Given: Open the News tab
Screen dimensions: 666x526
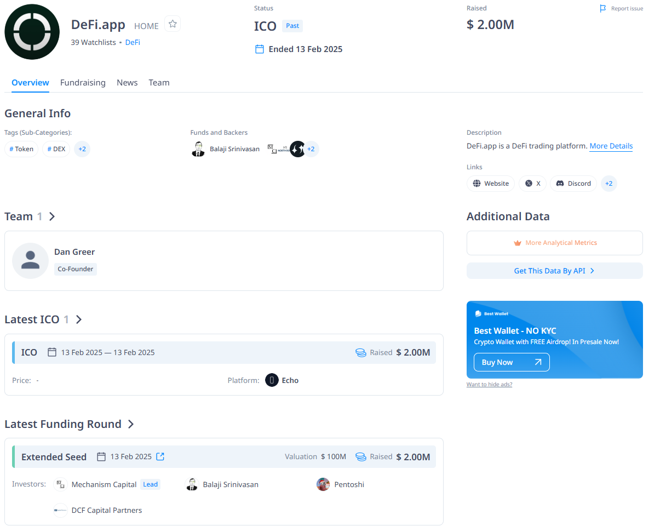Looking at the screenshot, I should click(x=127, y=83).
